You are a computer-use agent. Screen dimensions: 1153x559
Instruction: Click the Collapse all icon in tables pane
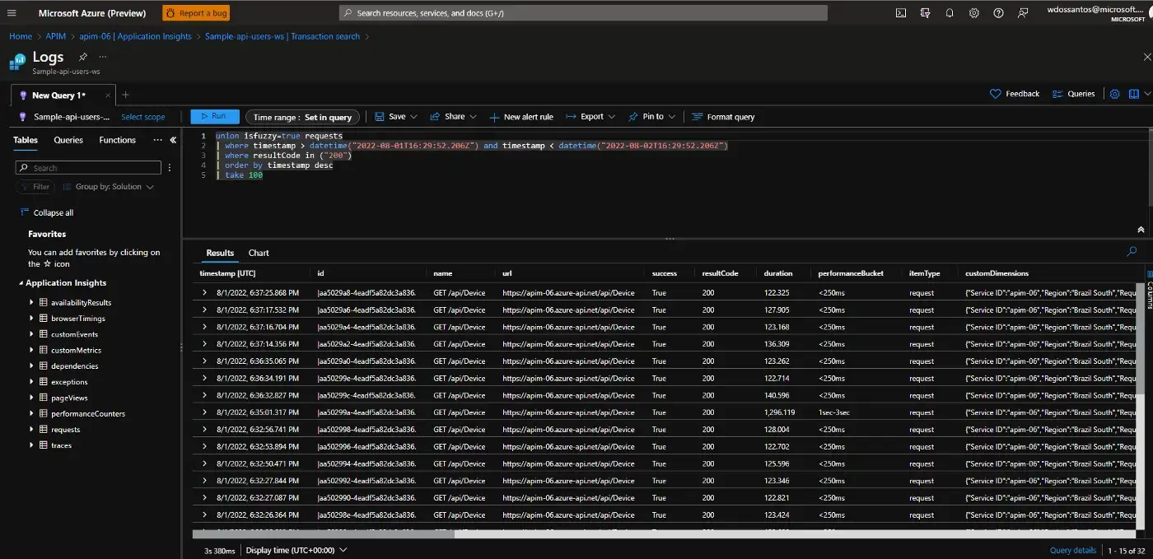pos(25,212)
